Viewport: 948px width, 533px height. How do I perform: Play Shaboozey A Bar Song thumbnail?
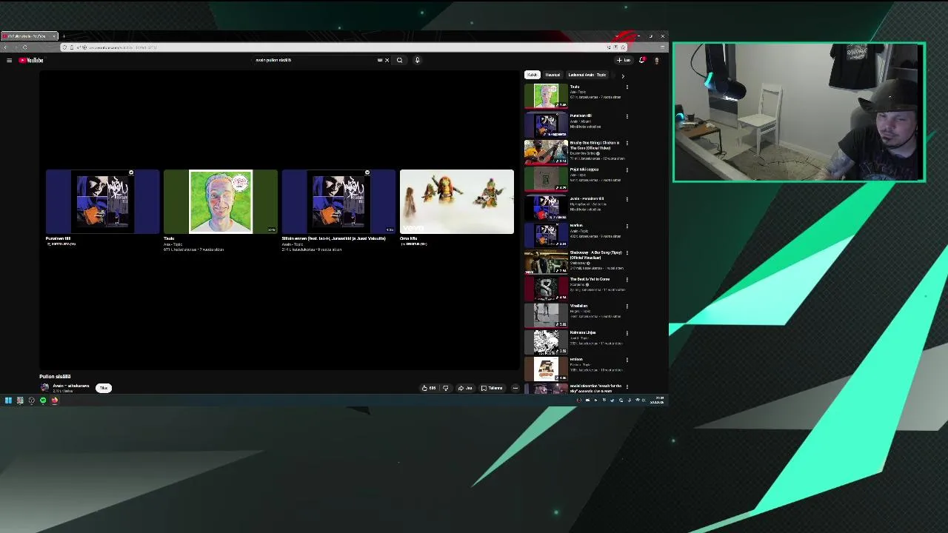click(546, 261)
